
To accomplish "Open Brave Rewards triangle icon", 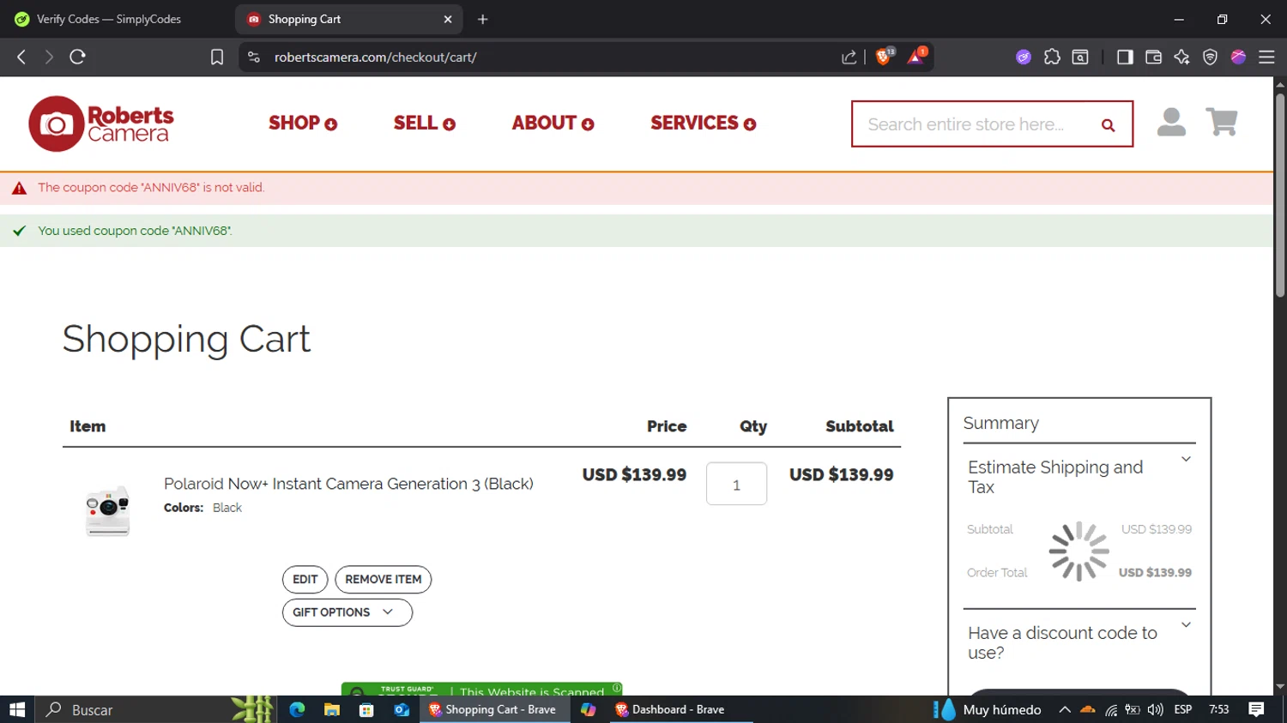I will tap(916, 57).
